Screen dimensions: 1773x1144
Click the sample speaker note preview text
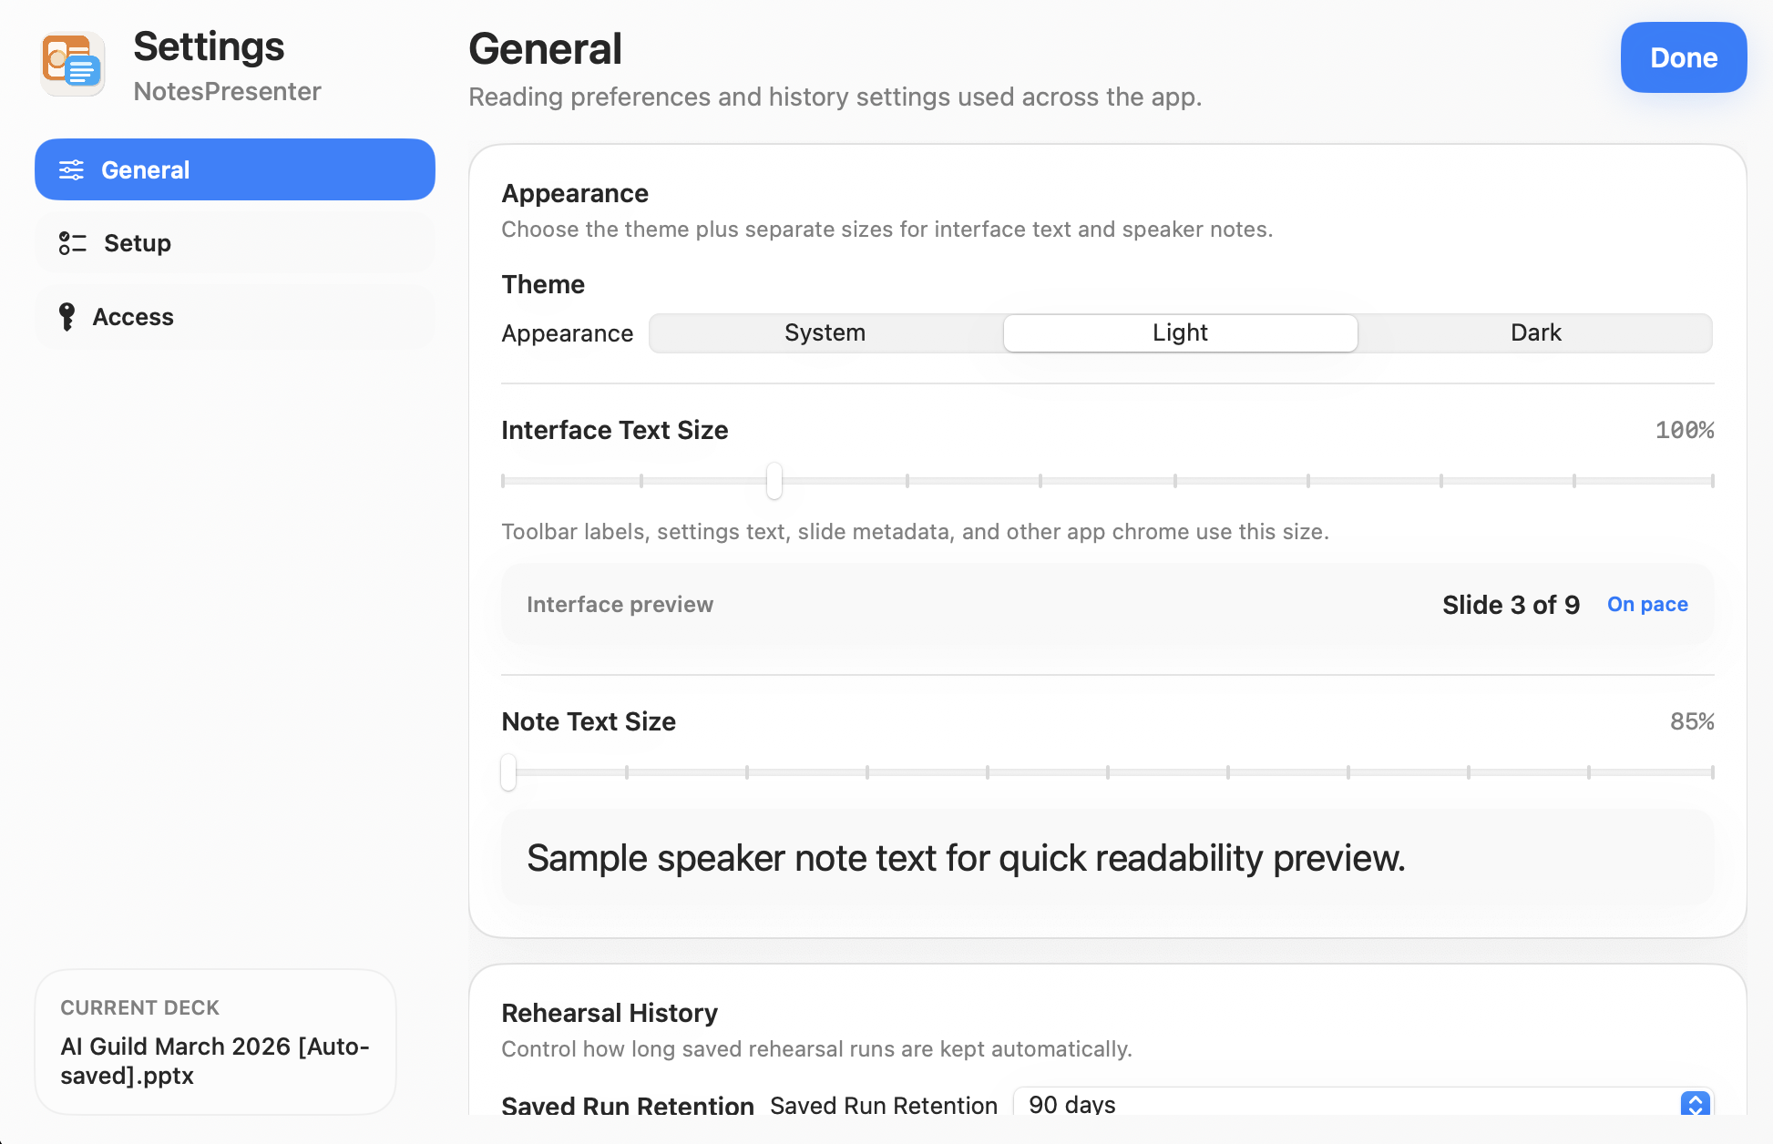966,858
